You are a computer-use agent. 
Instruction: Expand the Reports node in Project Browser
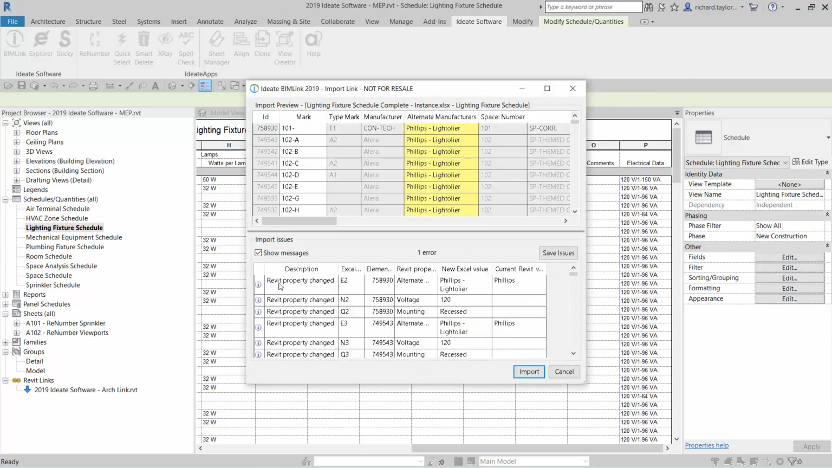click(5, 294)
